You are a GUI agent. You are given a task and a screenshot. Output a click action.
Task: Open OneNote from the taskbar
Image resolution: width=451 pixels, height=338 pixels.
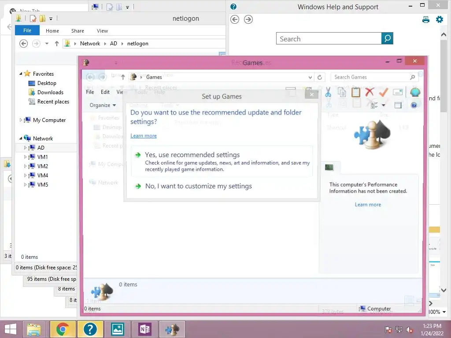click(x=145, y=329)
